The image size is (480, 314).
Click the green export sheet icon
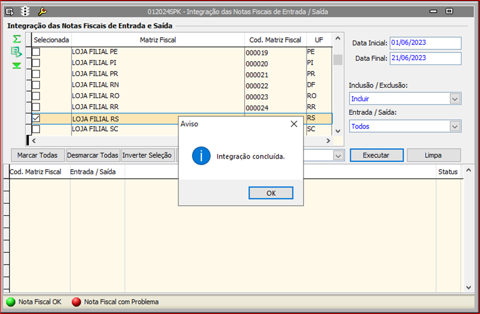coord(17,52)
